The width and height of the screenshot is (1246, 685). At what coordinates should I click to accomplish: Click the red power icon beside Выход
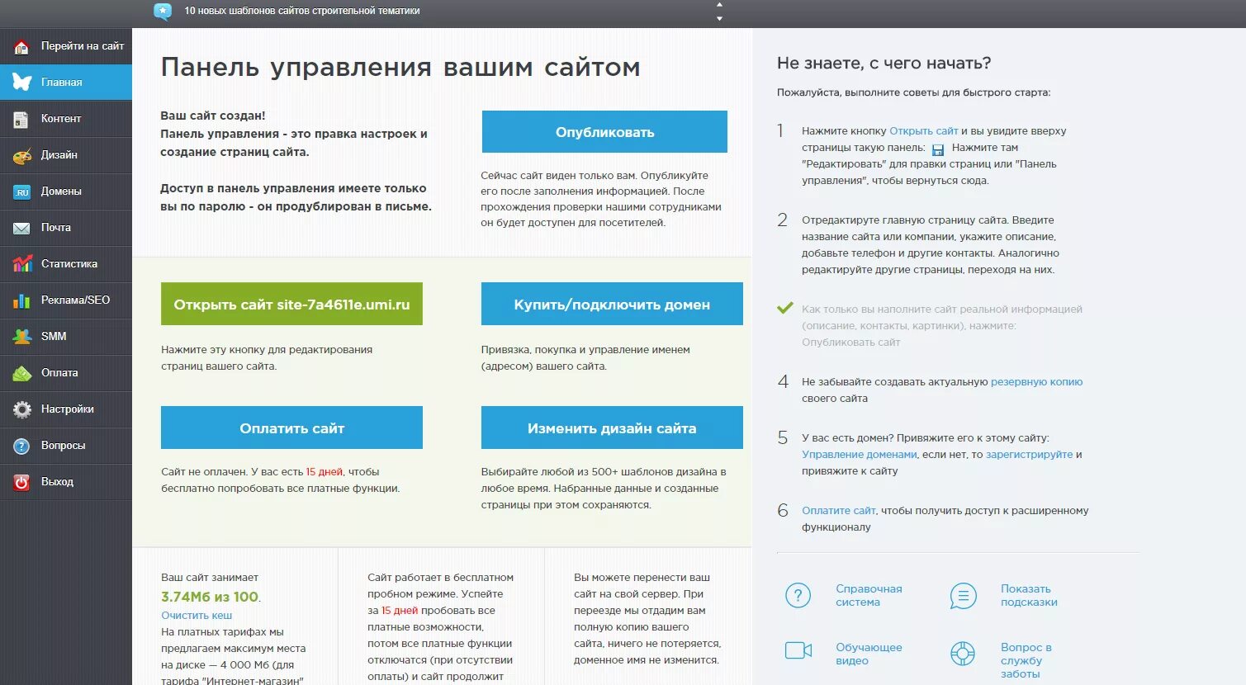coord(21,482)
